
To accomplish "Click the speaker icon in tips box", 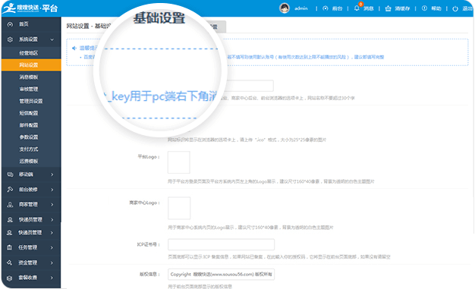I will [x=74, y=49].
